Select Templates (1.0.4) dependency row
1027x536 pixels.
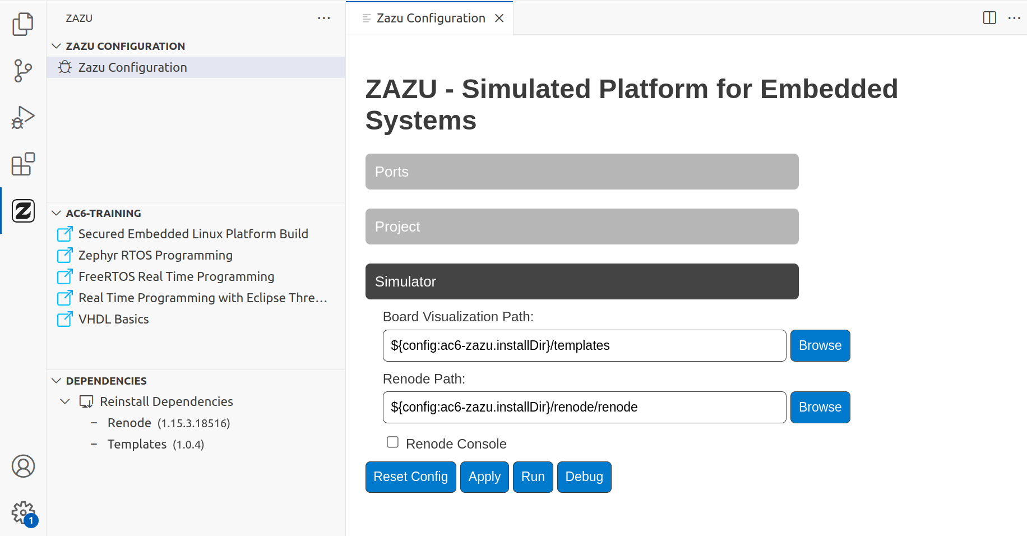click(x=196, y=444)
